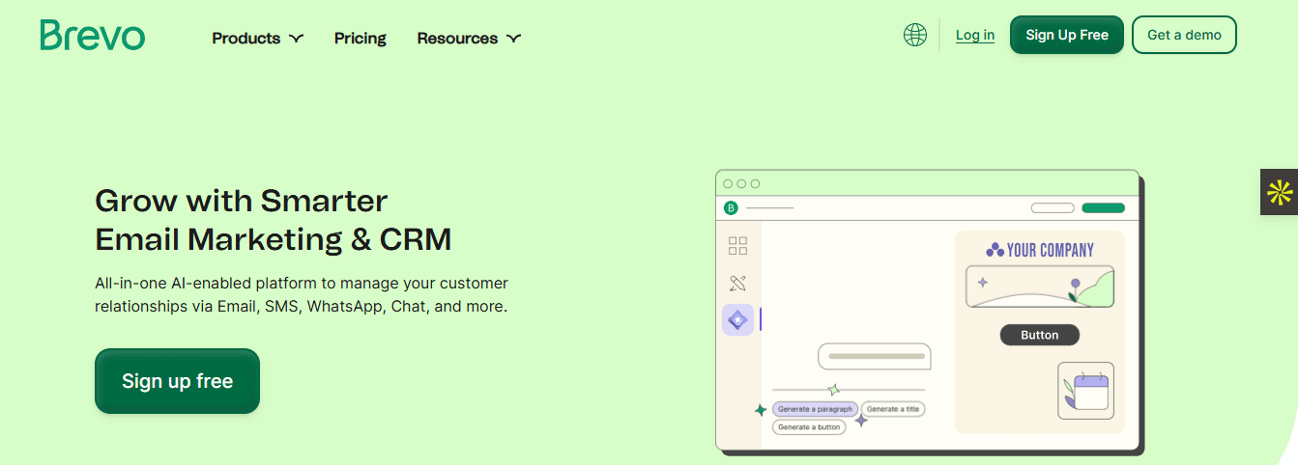Click the grid icon in illustration sidebar
Image resolution: width=1298 pixels, height=465 pixels.
(x=737, y=246)
